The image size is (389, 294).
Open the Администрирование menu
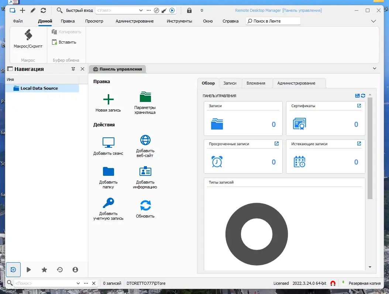point(134,21)
